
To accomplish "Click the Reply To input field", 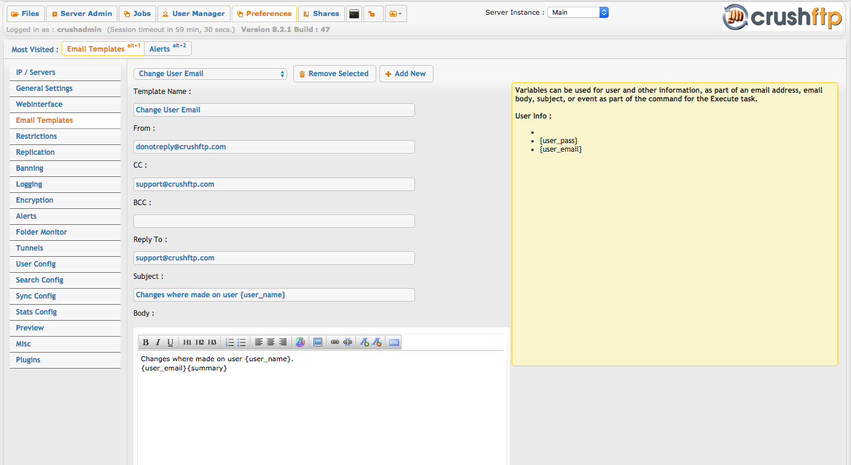I will (x=274, y=258).
